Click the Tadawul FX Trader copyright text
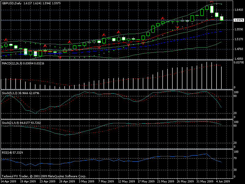 coord(44,176)
